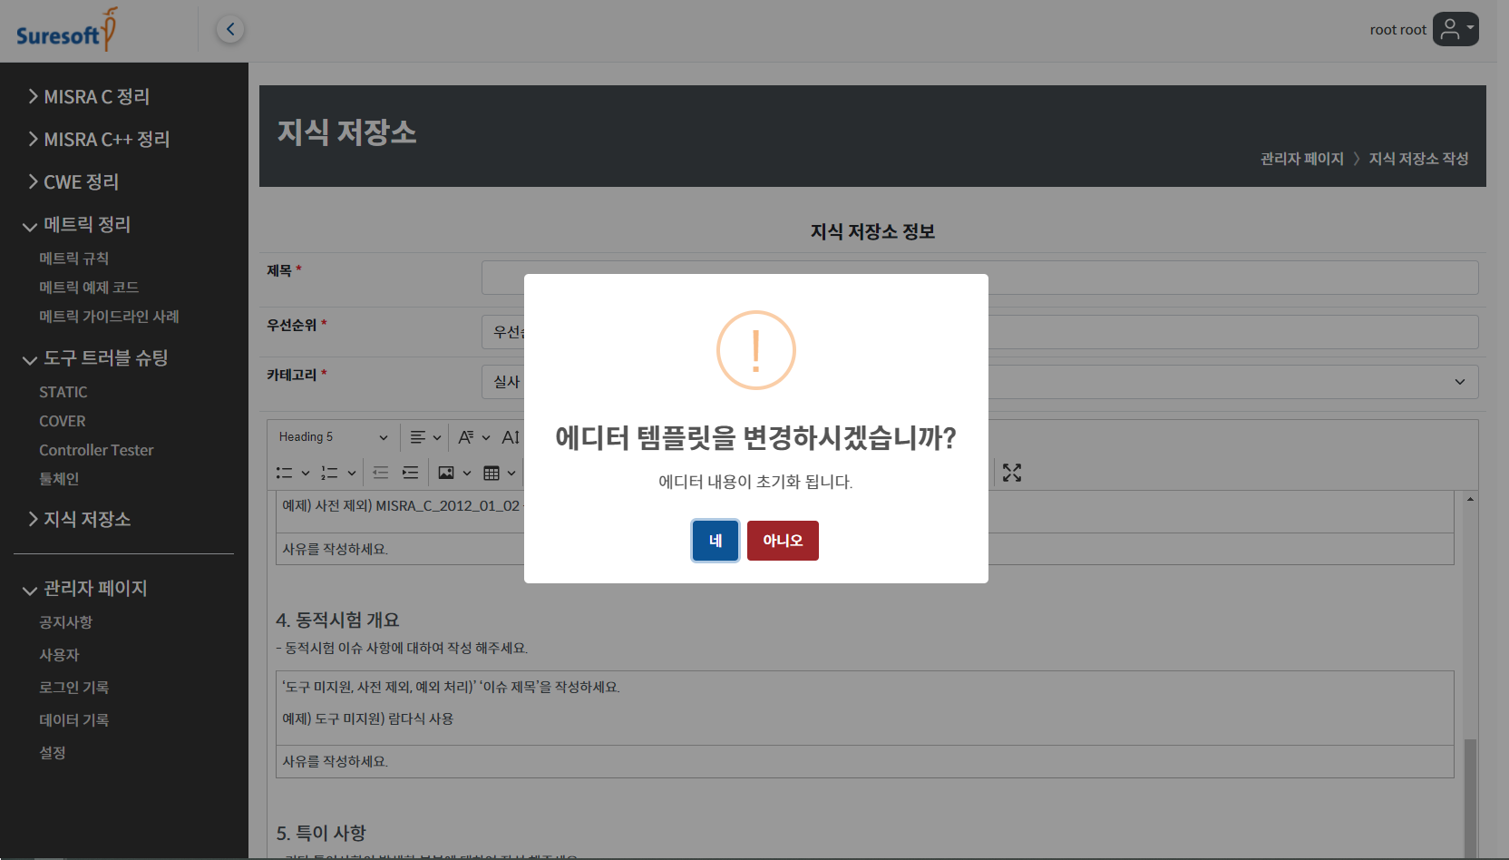
Task: Click the increase indent icon
Action: (x=411, y=473)
